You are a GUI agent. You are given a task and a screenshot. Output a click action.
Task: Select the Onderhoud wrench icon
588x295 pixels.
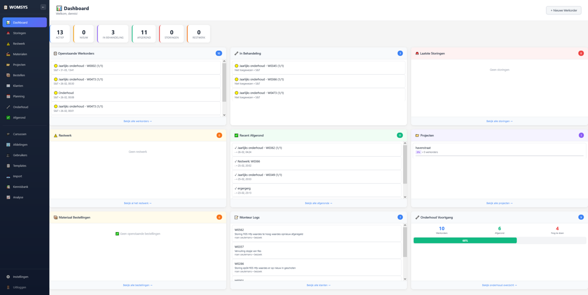[x=8, y=106]
